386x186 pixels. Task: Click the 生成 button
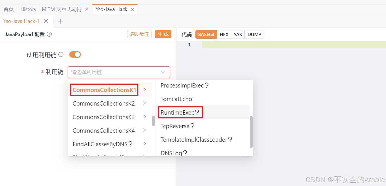163,34
